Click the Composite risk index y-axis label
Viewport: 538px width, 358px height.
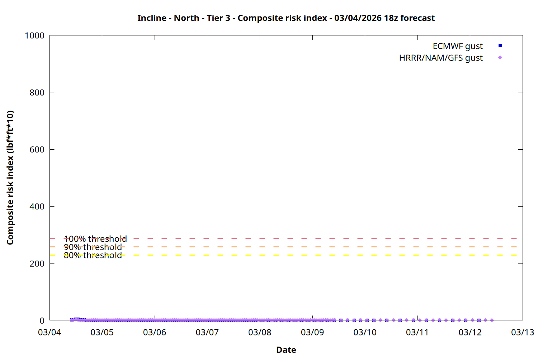[x=10, y=178]
